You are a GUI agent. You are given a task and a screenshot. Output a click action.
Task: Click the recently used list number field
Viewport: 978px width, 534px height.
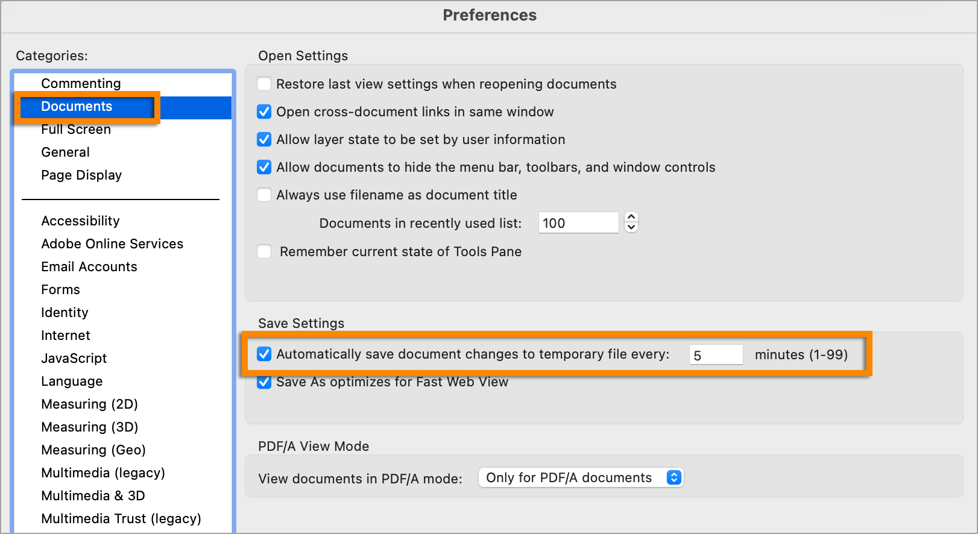tap(578, 223)
